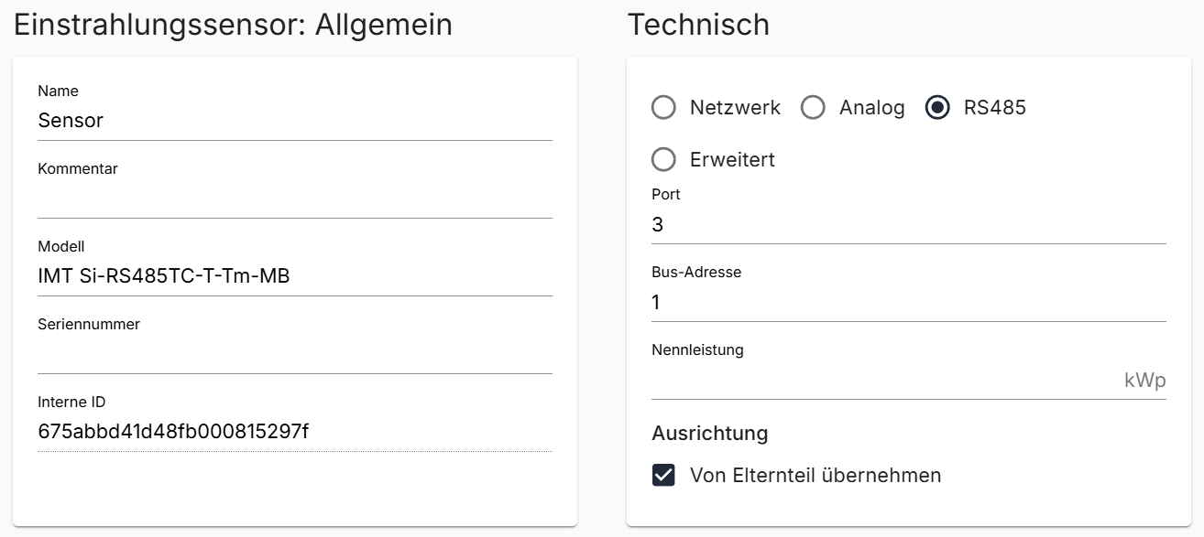Click the Von Elternteil übernehmen label text
The width and height of the screenshot is (1204, 537).
click(x=815, y=476)
